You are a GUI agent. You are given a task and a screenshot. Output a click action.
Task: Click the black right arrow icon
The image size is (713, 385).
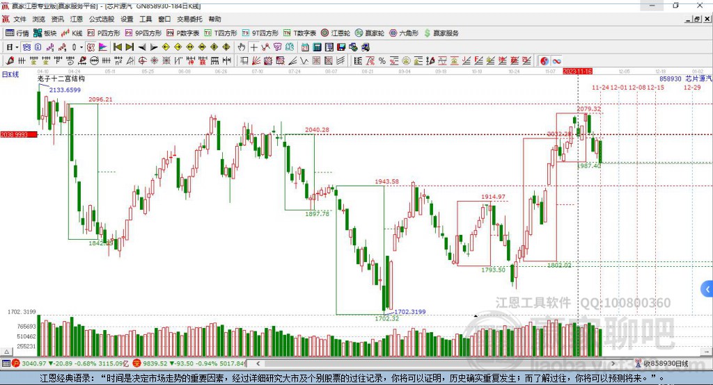(154, 47)
